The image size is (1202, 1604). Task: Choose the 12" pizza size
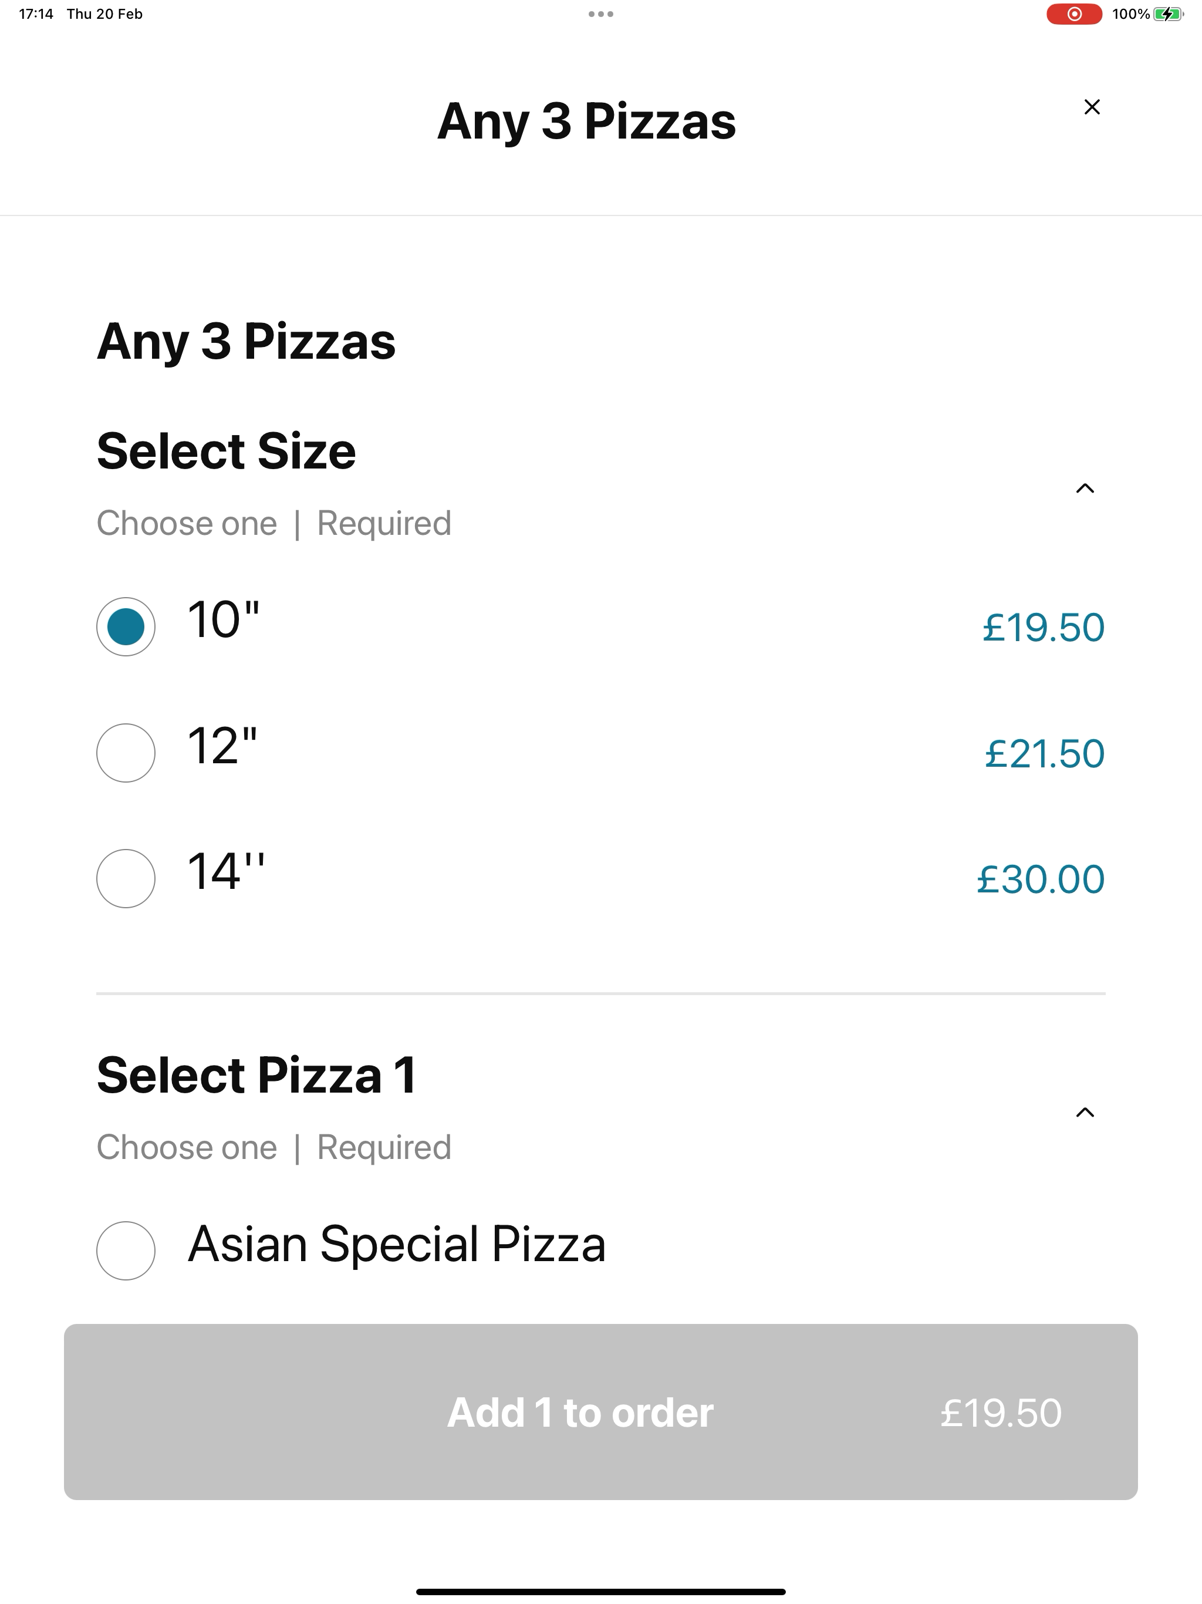[126, 753]
